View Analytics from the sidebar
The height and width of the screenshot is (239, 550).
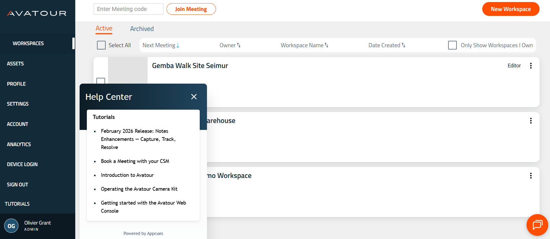(19, 144)
